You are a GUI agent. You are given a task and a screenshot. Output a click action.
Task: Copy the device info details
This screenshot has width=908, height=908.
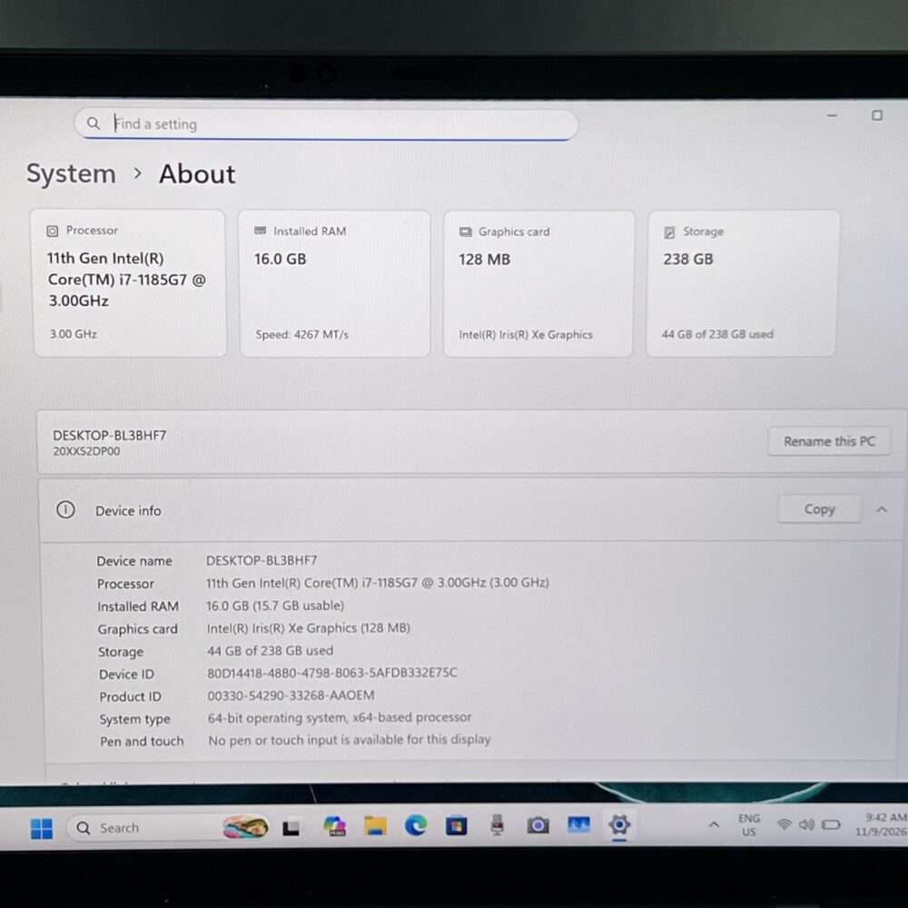click(819, 509)
